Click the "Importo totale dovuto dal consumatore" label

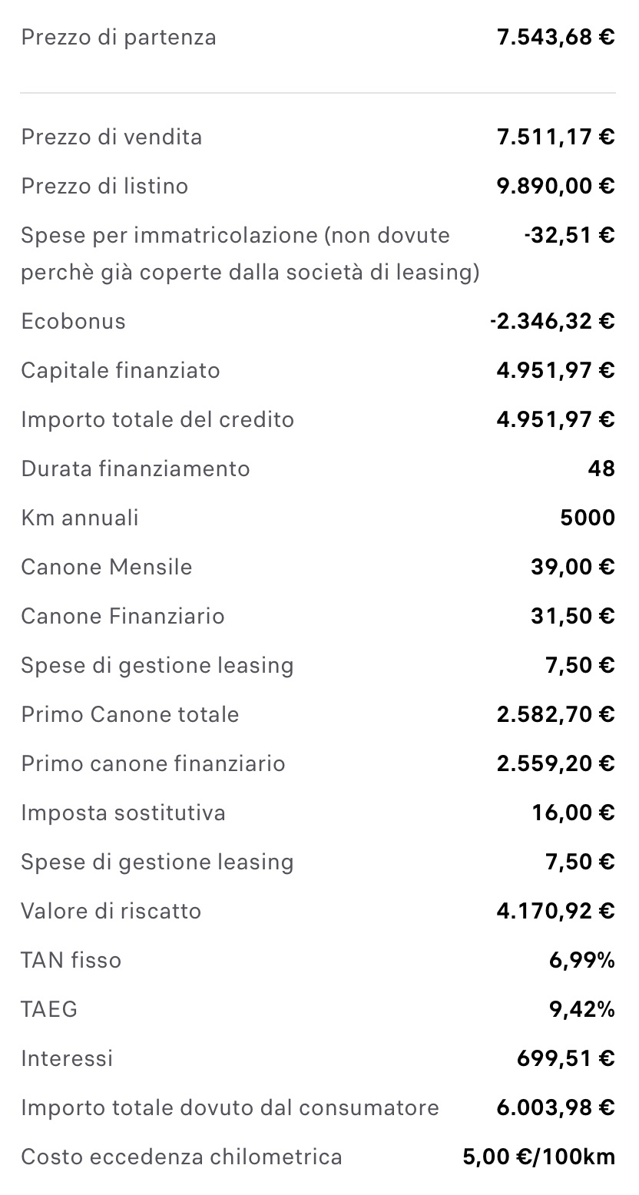[230, 1107]
